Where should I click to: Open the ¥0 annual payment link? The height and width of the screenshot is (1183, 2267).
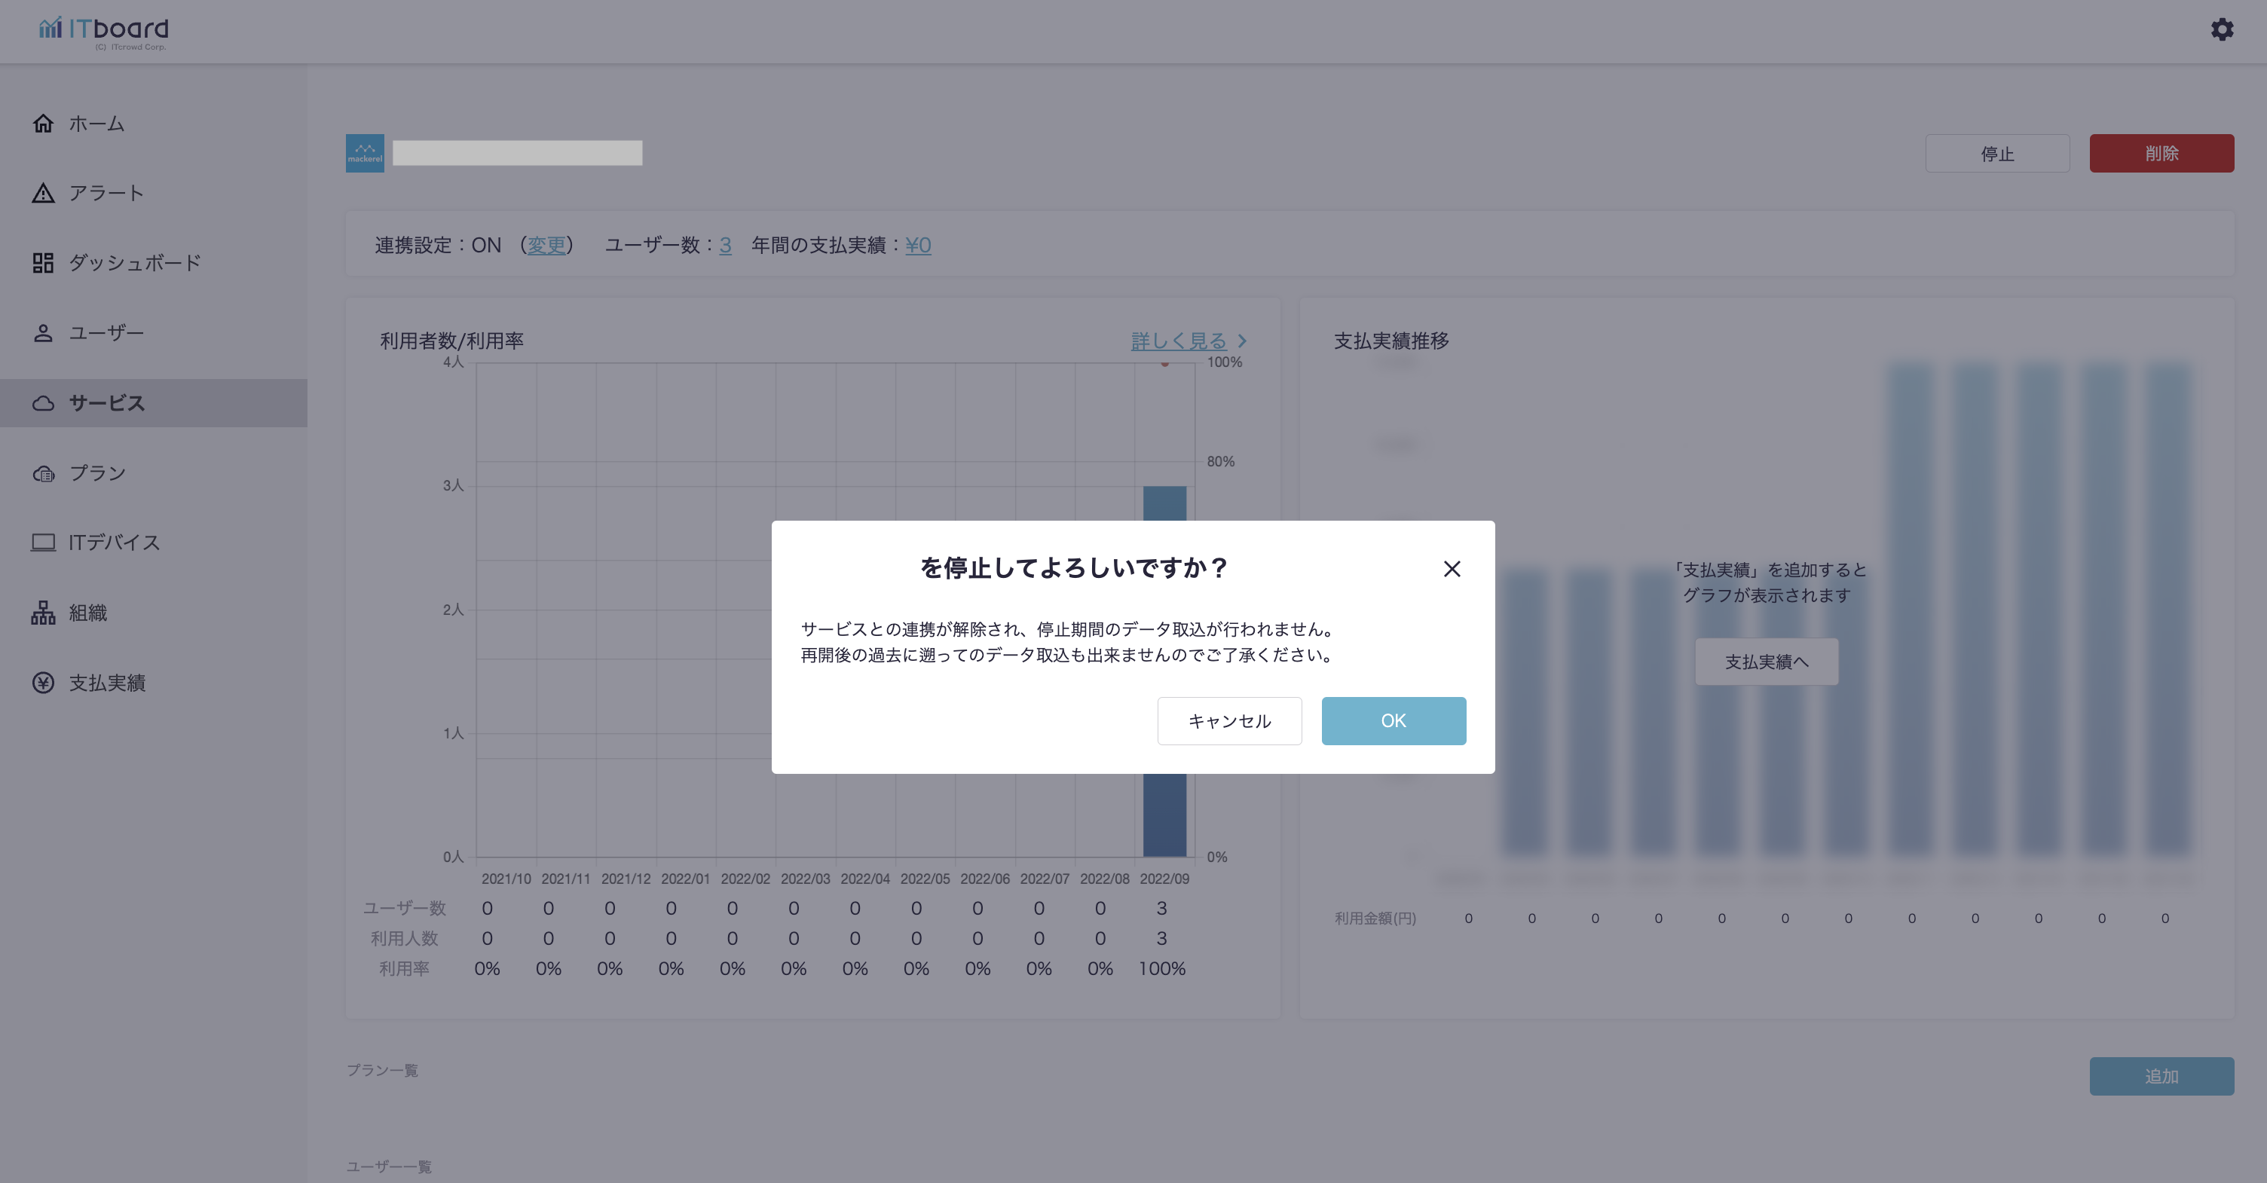918,246
